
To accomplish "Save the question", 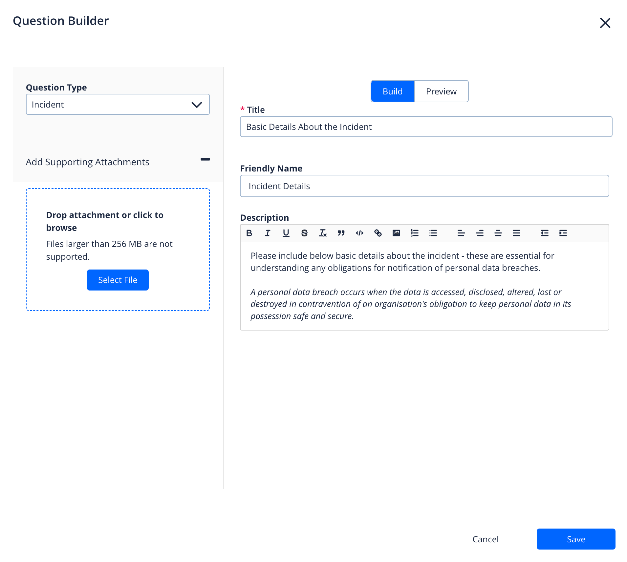I will pos(576,539).
